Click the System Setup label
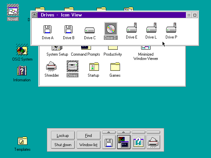 click(x=57, y=54)
